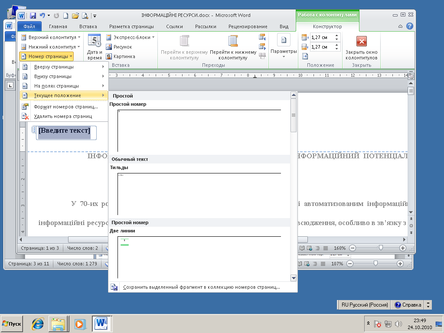The height and width of the screenshot is (333, 444).
Task: Choose Удалить номера страниц
Action: [64, 116]
